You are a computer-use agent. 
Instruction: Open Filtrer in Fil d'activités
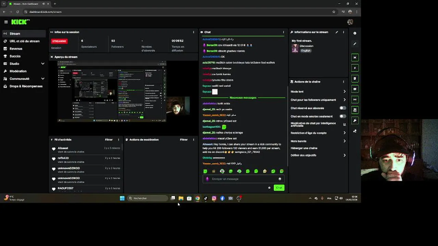coord(109,140)
